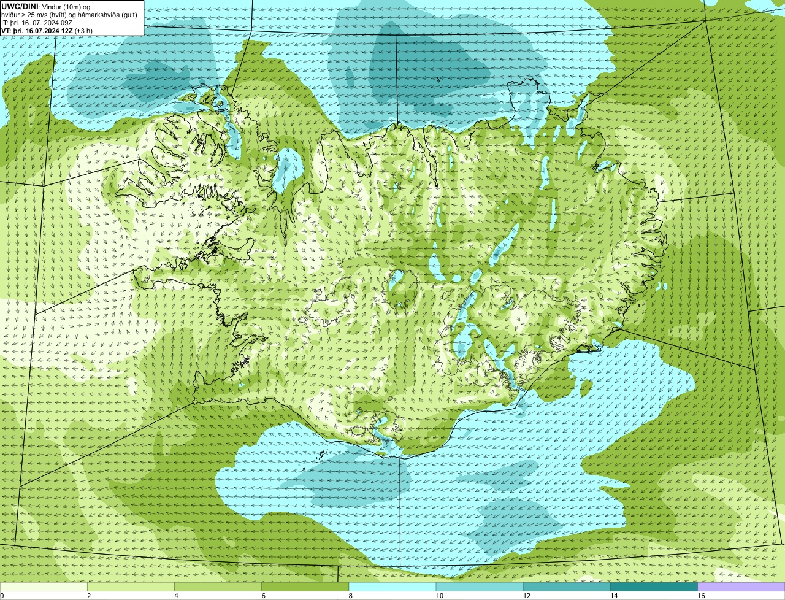Click the legend scale label "8"
Image resolution: width=785 pixels, height=600 pixels.
click(351, 596)
